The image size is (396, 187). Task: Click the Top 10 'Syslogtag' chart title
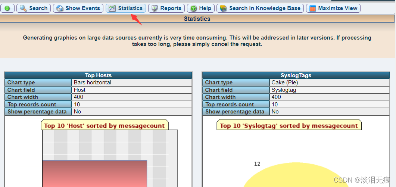289,125
